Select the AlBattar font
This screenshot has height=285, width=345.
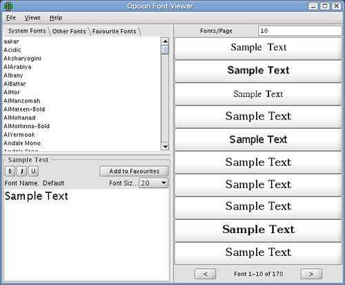[x=82, y=84]
